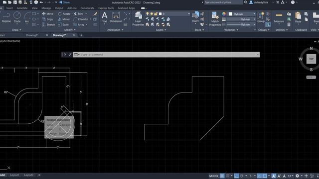This screenshot has height=179, width=319.
Task: Activate the Copy tool in Modify
Action: coord(47,19)
